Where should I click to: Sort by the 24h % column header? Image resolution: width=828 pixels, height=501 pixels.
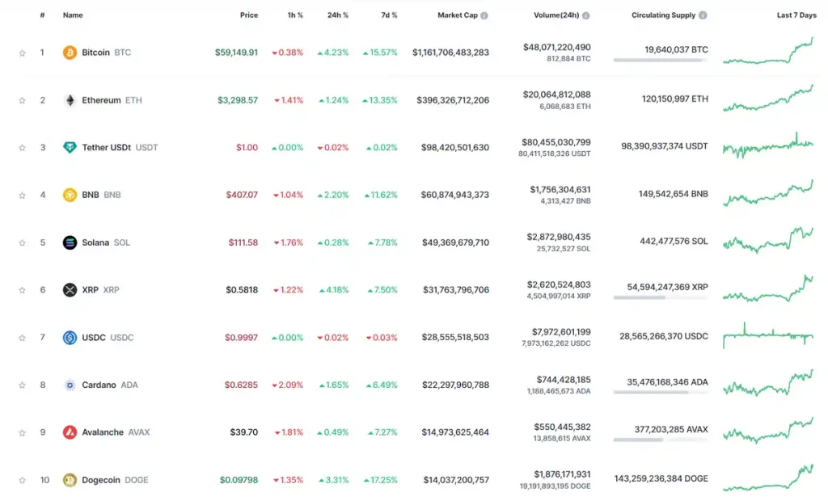[338, 15]
